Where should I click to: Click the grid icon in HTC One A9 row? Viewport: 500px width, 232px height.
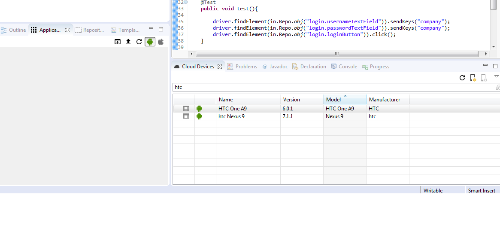click(x=186, y=109)
